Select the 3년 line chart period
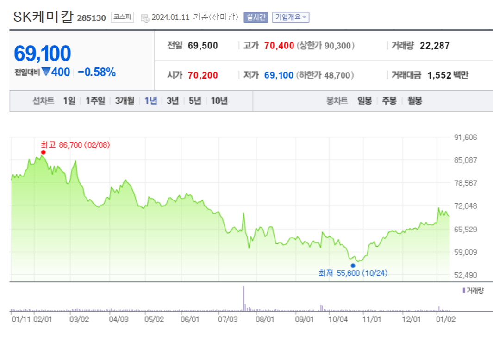Image resolution: width=493 pixels, height=339 pixels. [x=173, y=101]
